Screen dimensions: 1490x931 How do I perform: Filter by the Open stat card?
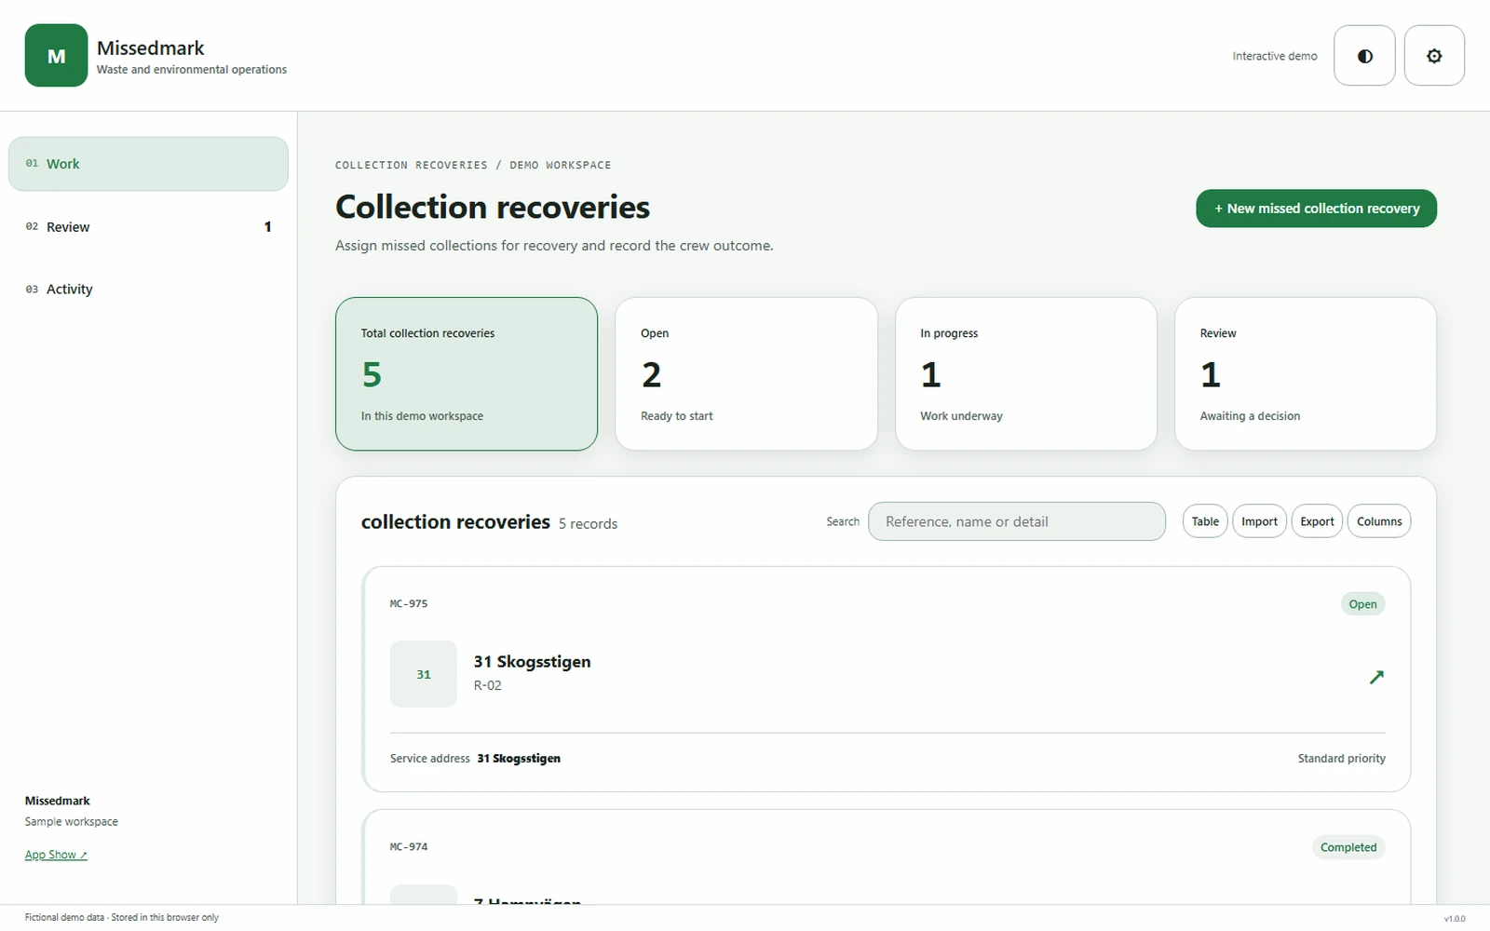pyautogui.click(x=746, y=374)
